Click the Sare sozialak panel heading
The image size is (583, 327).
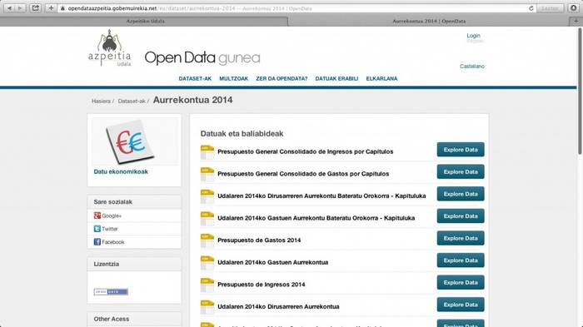point(113,201)
